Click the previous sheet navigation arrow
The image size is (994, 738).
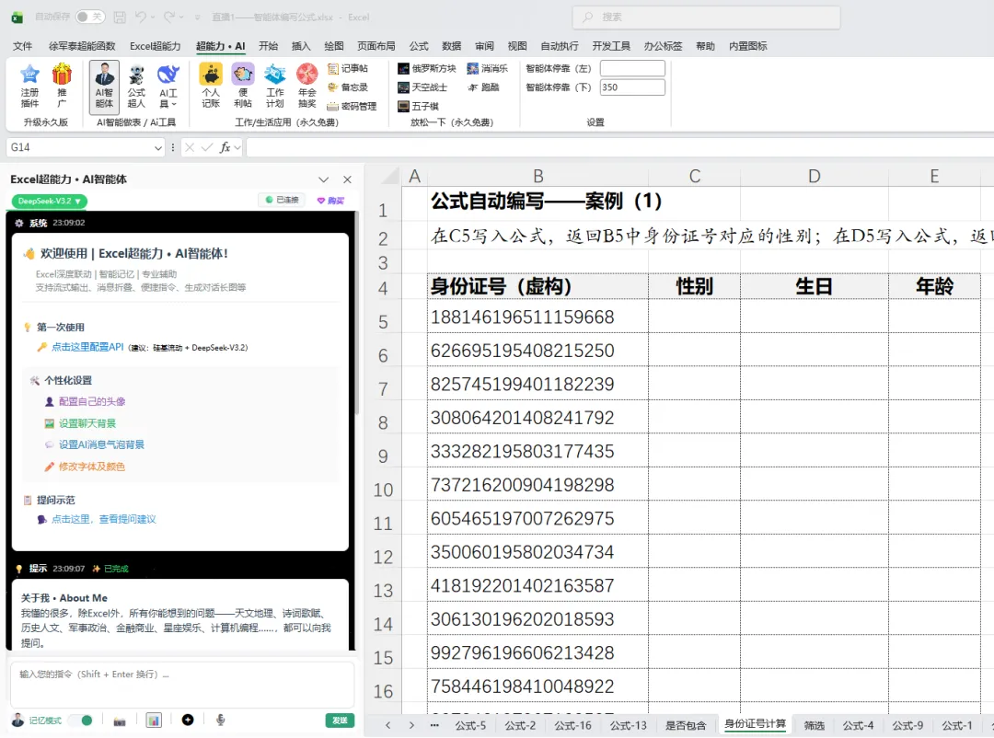[388, 725]
